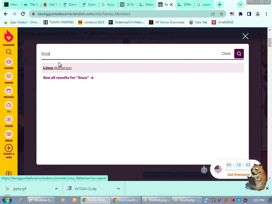Screen dimensions: 272x204
Task: Click the browser address bar URL
Action: [x=84, y=14]
